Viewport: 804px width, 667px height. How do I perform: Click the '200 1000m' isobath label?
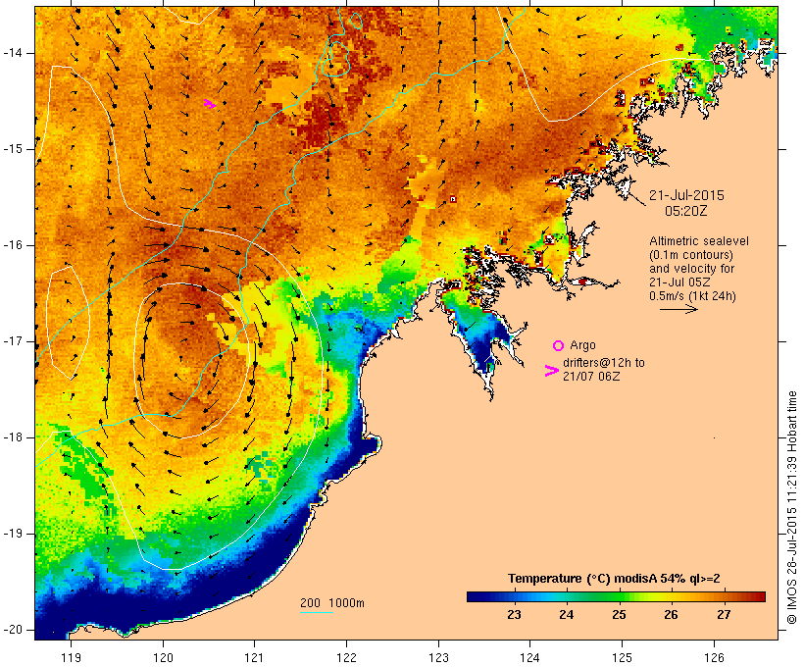click(x=332, y=603)
